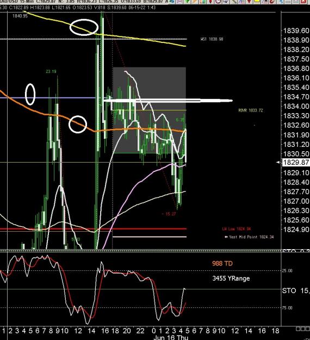Click the Yest Mid Point 1824.34 label

click(249, 237)
